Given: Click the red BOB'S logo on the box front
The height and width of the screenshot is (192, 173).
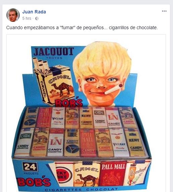Looking at the screenshot, I should (x=34, y=182).
